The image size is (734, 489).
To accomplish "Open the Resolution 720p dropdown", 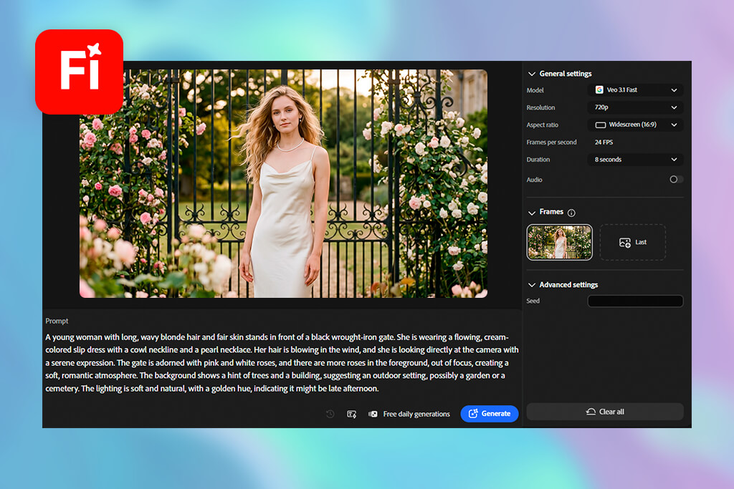I will pyautogui.click(x=635, y=107).
